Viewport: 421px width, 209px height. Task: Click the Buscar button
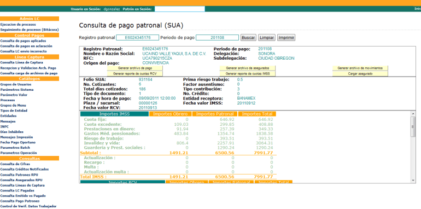coord(248,38)
